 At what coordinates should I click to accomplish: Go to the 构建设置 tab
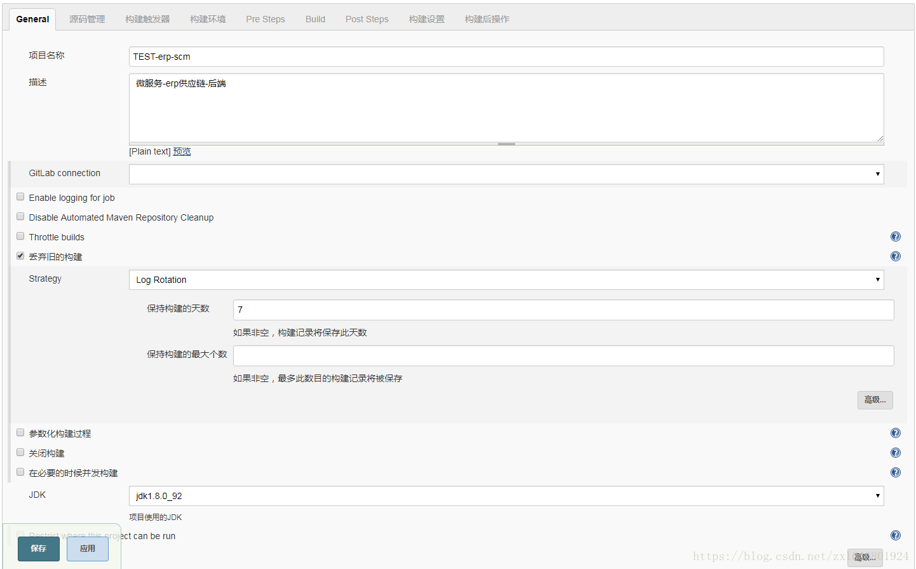coord(427,19)
